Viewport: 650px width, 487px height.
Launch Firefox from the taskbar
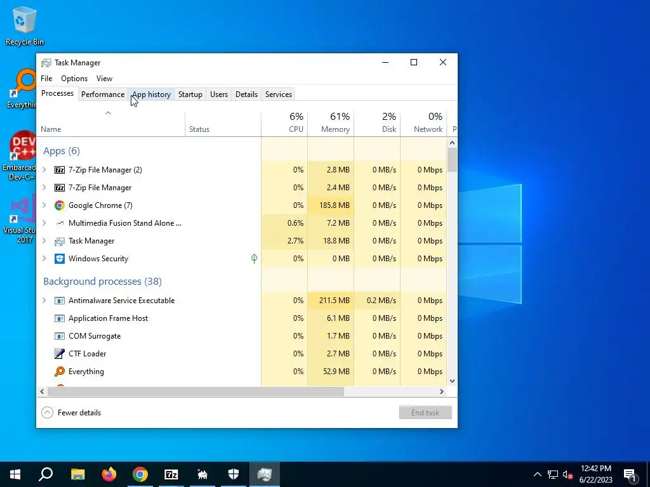pyautogui.click(x=109, y=474)
